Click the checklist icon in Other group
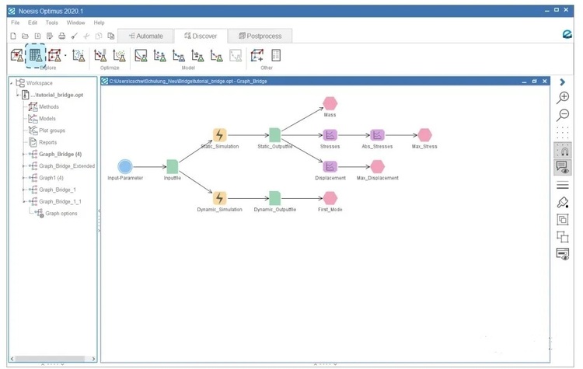Viewport: 583px width, 369px height. [276, 55]
